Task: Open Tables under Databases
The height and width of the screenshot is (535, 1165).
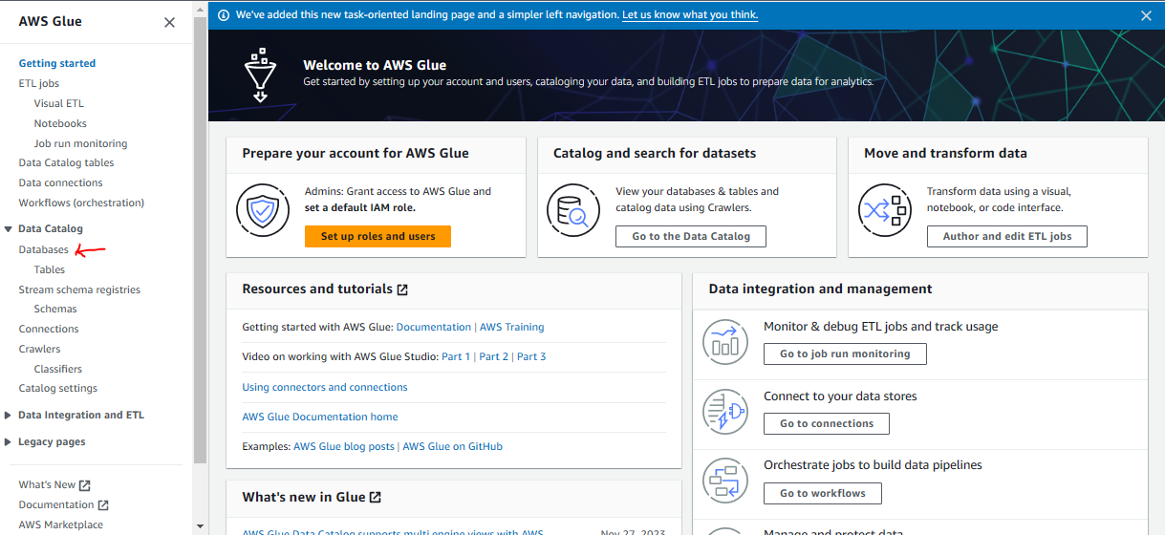Action: click(50, 269)
